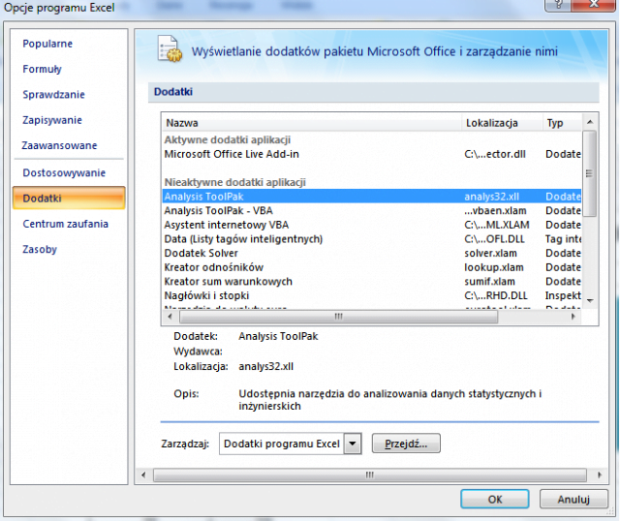Select the Zaawansowane category

[x=59, y=145]
